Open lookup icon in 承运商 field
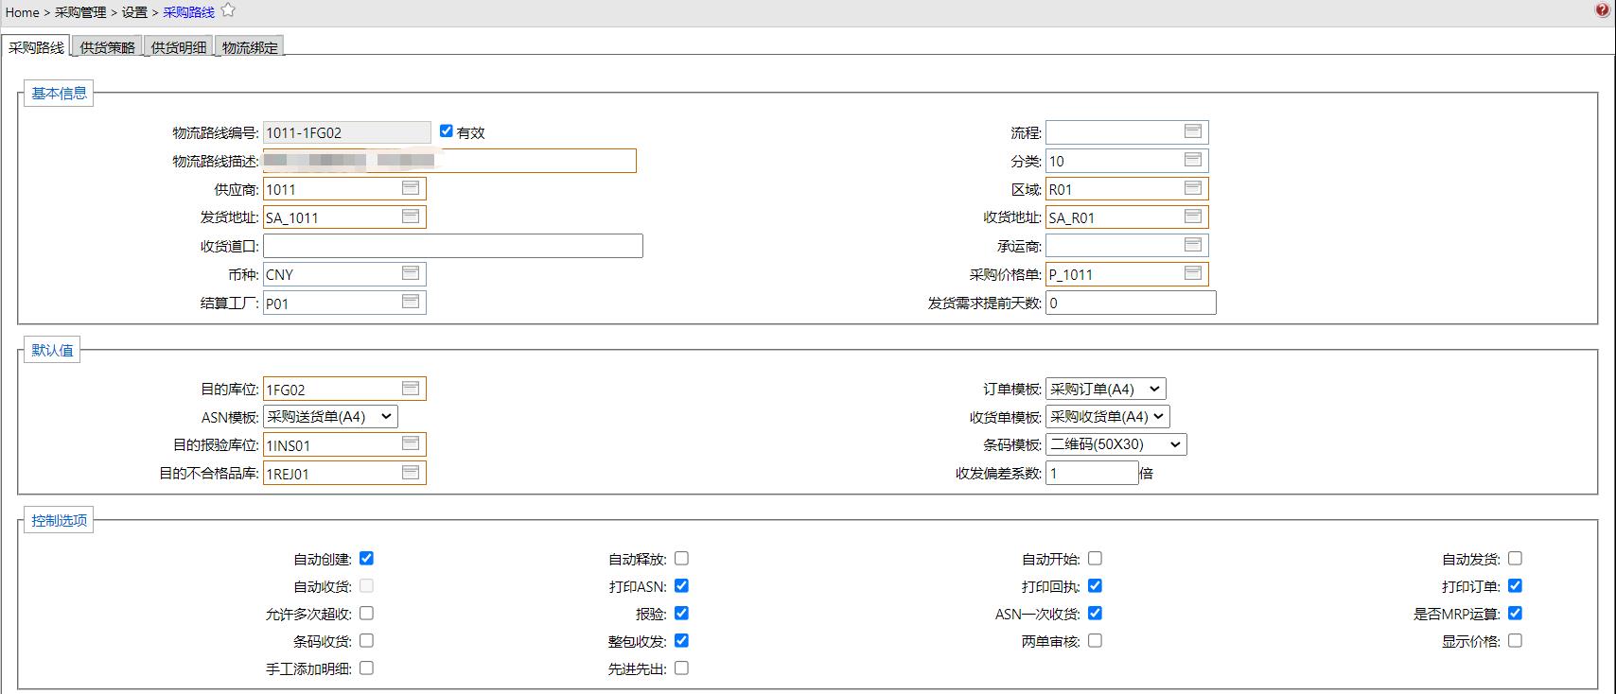This screenshot has height=694, width=1616. (1193, 245)
